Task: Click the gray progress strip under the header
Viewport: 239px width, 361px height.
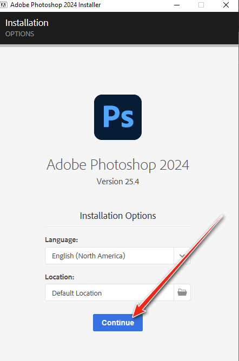Action: pyautogui.click(x=119, y=46)
